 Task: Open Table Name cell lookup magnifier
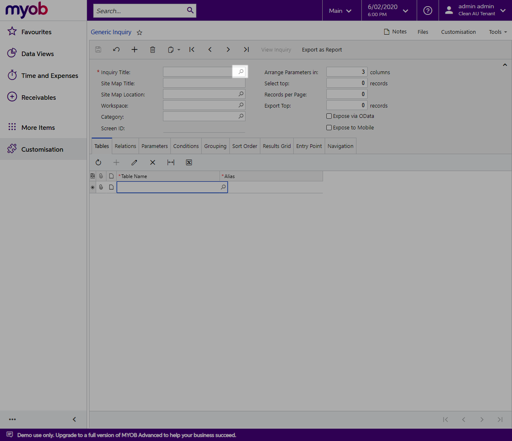223,187
